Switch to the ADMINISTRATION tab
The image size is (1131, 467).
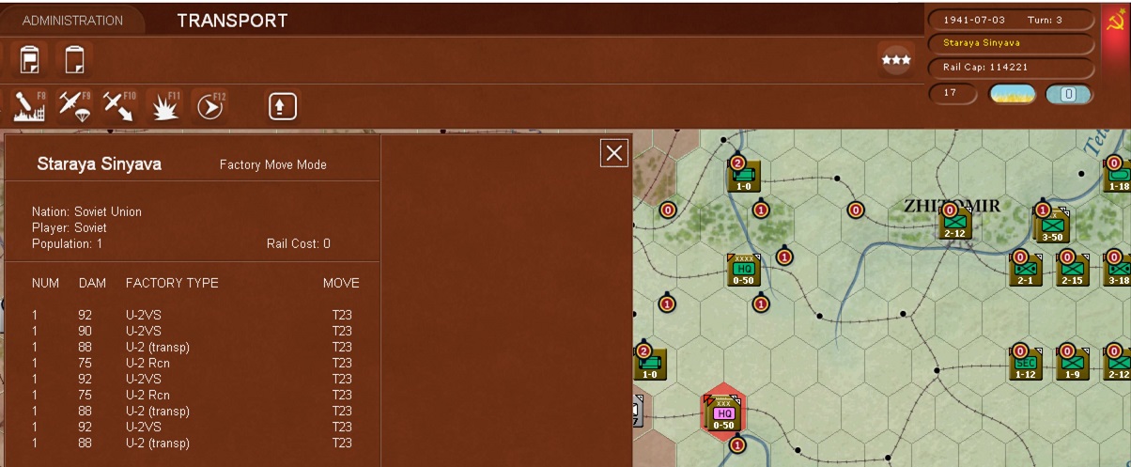tap(72, 20)
